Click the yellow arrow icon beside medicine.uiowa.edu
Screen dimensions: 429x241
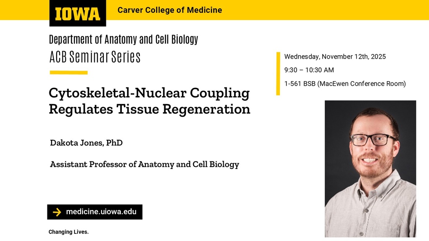(x=57, y=212)
